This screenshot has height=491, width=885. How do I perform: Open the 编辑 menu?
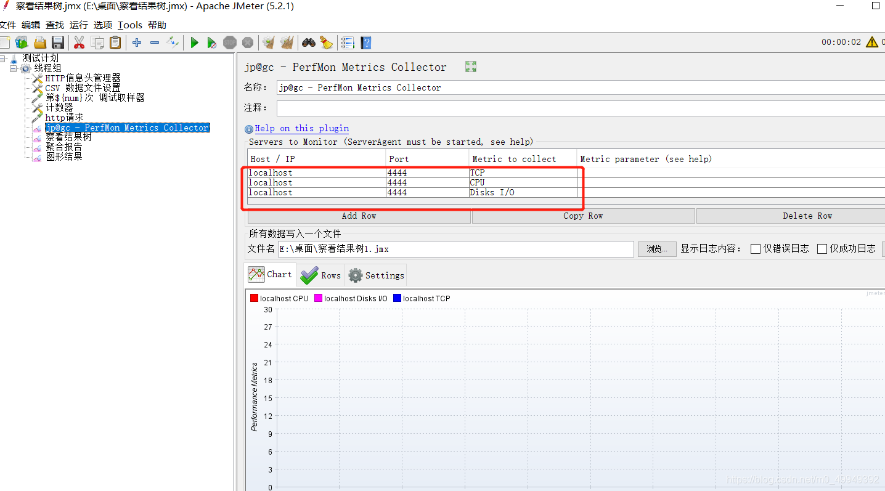pos(30,25)
